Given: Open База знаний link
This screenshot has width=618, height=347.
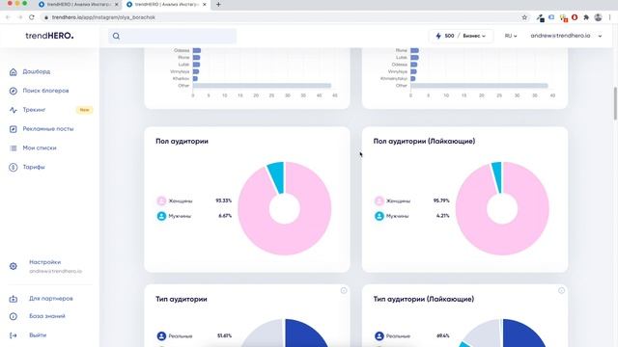Looking at the screenshot, I should pyautogui.click(x=47, y=316).
